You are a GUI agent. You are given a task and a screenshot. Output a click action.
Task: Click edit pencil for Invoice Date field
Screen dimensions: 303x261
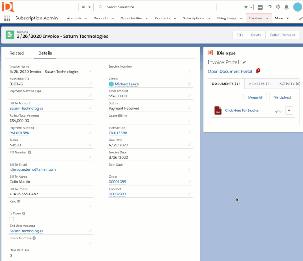click(x=190, y=157)
